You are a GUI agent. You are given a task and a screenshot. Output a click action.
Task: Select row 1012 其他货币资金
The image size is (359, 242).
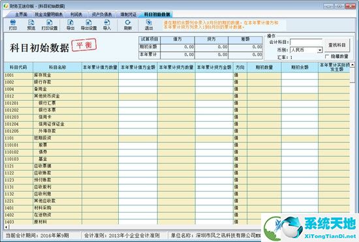click(177, 96)
